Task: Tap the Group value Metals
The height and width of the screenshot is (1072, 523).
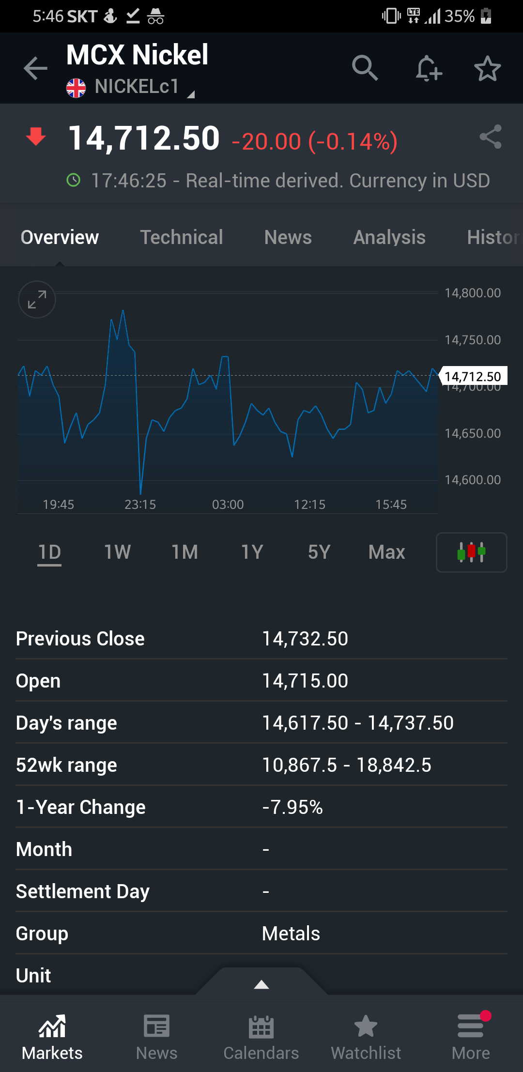Action: click(291, 934)
